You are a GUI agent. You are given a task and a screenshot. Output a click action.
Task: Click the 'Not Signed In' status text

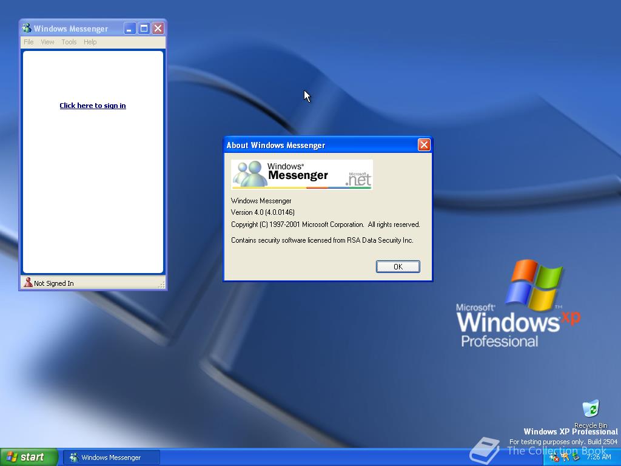(54, 283)
